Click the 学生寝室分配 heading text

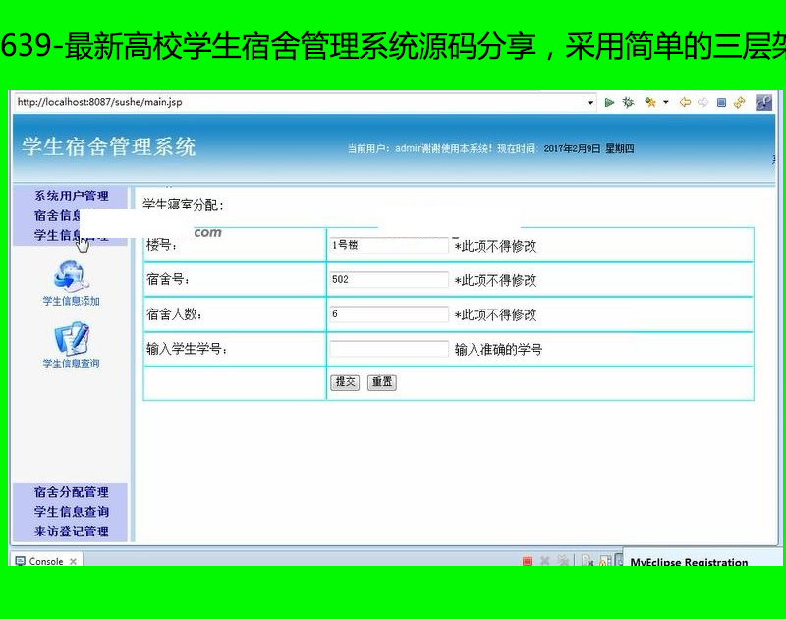[183, 205]
